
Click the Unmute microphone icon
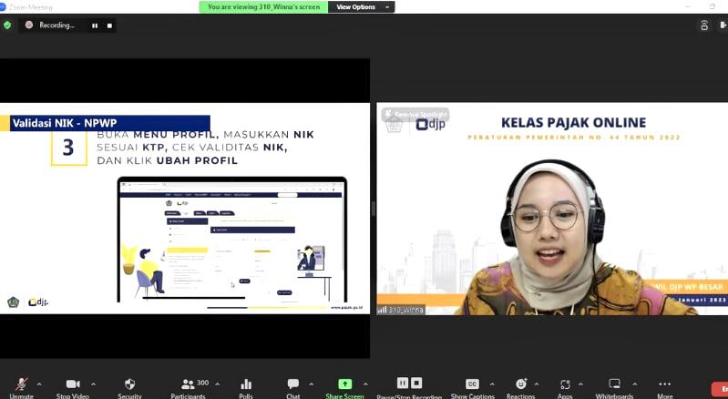tap(21, 384)
